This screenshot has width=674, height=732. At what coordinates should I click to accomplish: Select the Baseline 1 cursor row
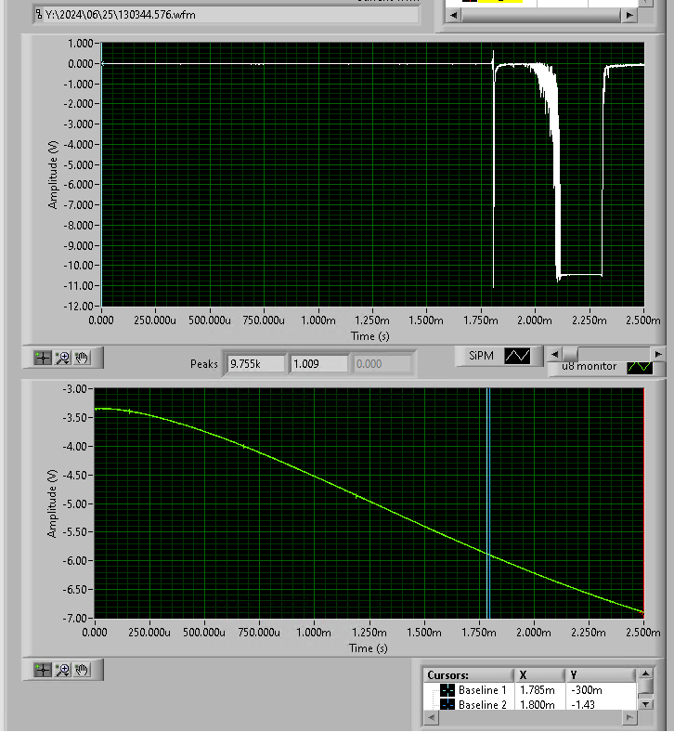click(x=530, y=690)
